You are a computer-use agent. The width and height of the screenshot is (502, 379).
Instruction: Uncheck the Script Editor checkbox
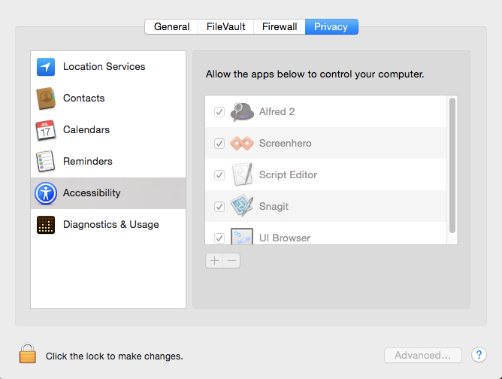coord(219,175)
